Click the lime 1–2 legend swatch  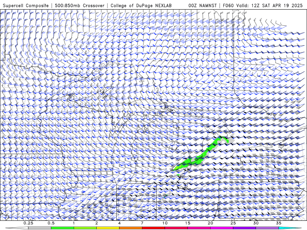pos(85,228)
